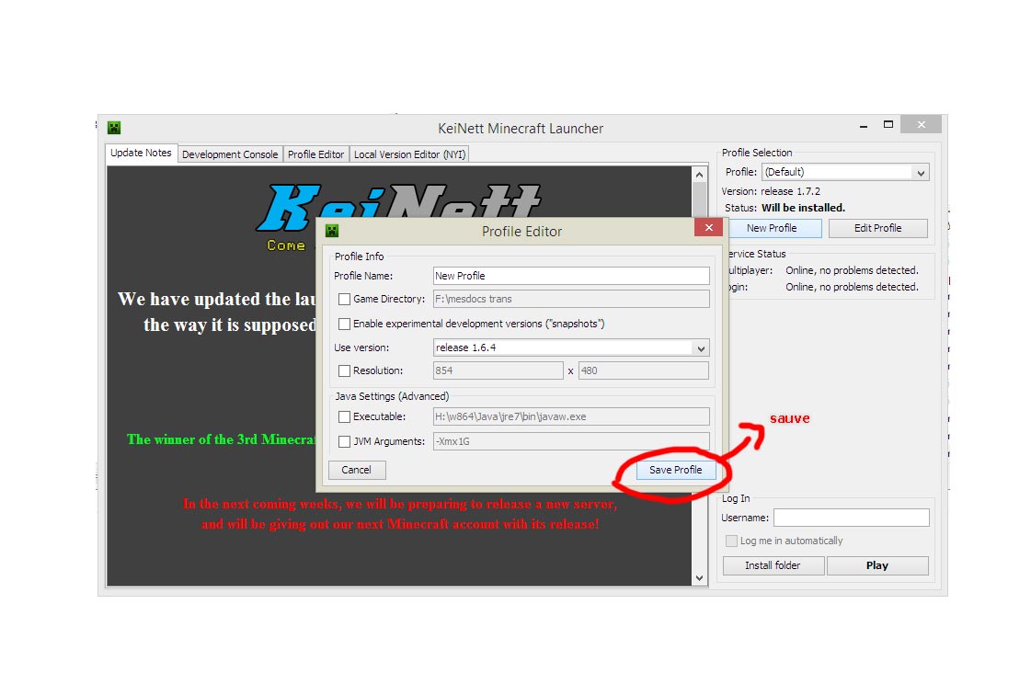Viewport: 1031px width, 695px height.
Task: Click the resolution height field 480
Action: pos(644,370)
